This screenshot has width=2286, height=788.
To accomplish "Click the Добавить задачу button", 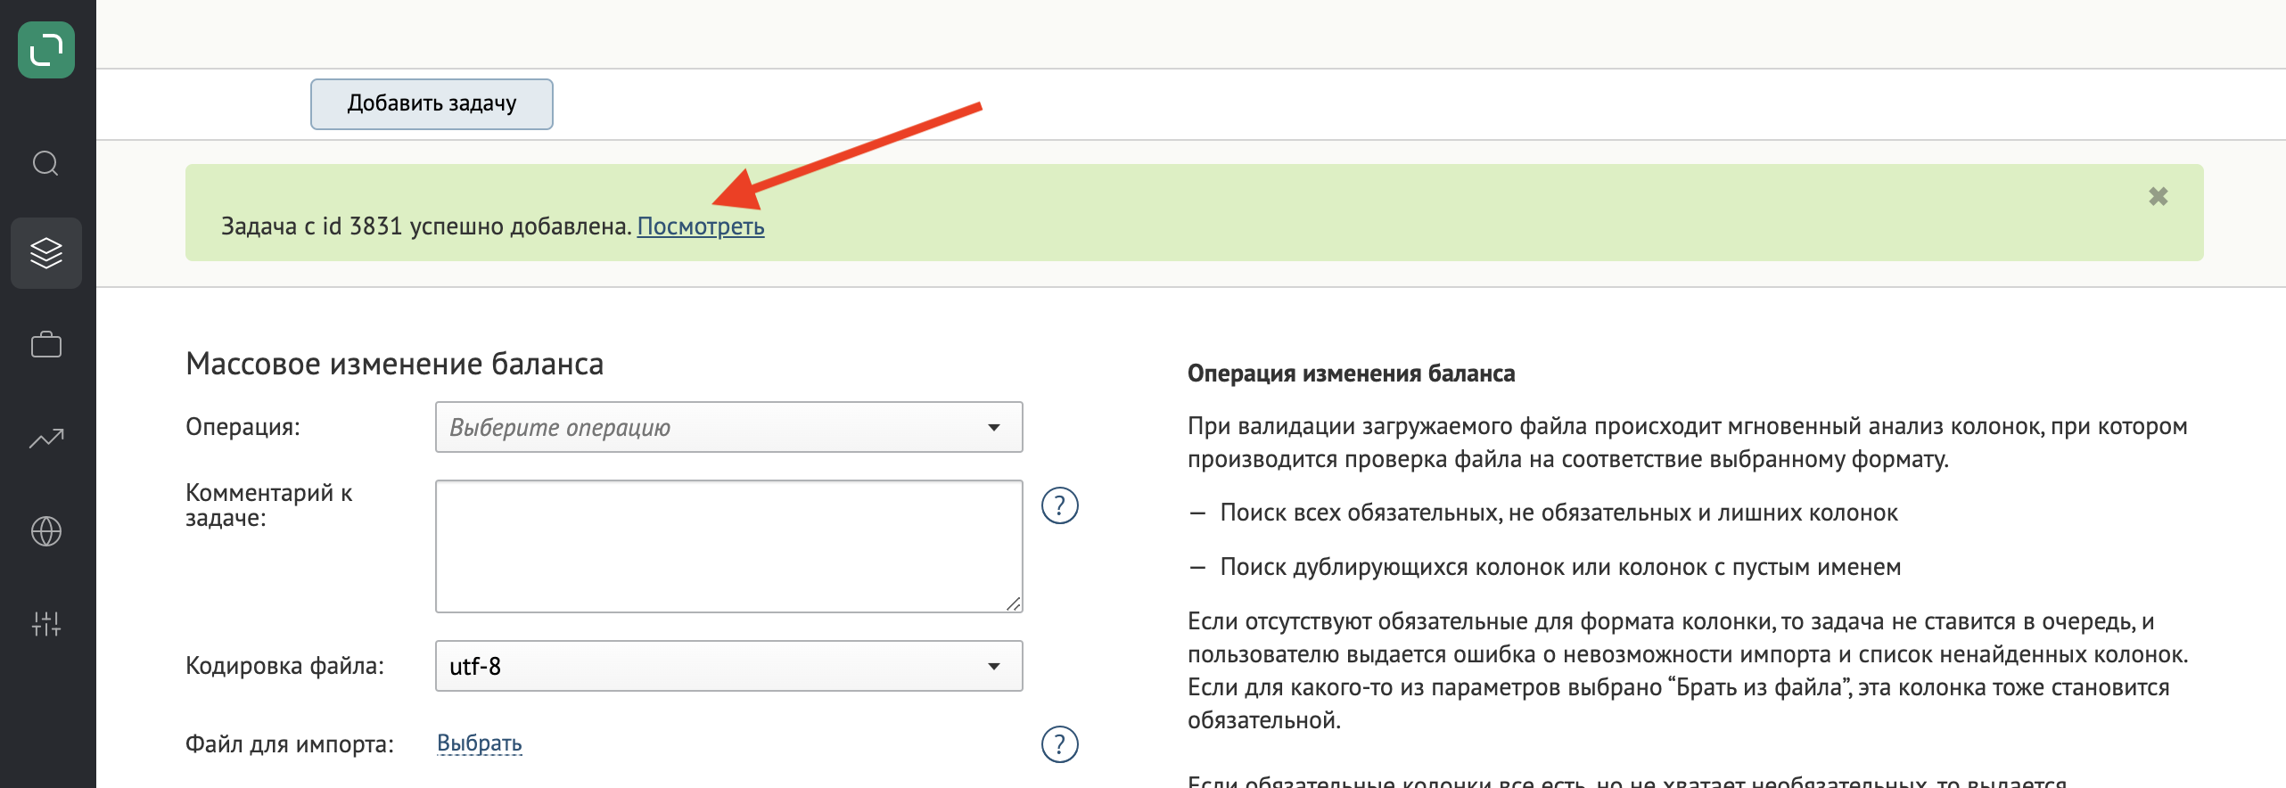I will coord(432,104).
